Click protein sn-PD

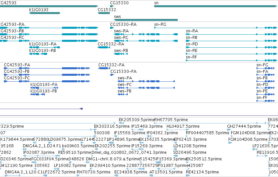coord(262,85)
